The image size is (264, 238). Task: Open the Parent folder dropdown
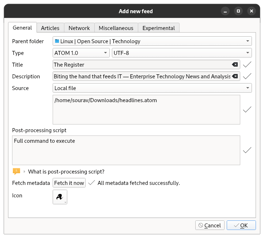point(152,41)
